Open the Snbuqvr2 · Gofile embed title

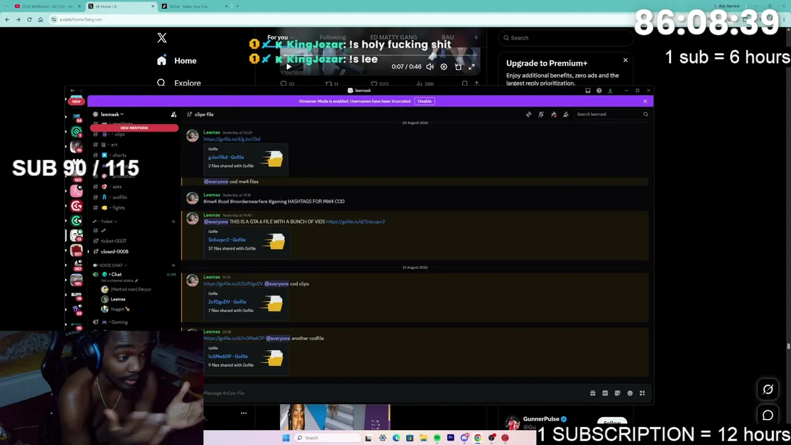tap(227, 240)
